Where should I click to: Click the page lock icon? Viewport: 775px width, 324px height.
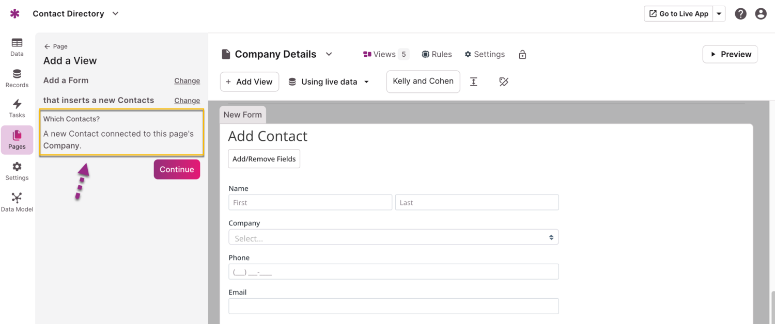pos(522,55)
